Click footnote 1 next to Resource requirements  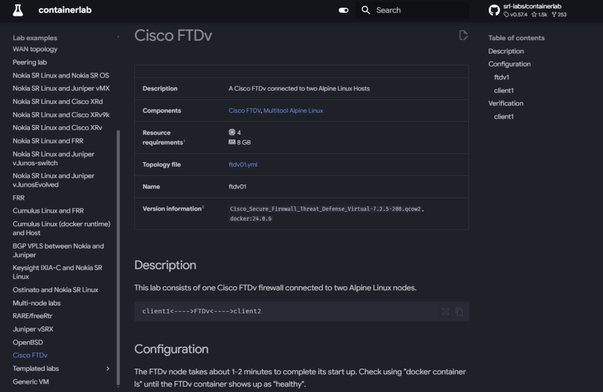point(184,141)
